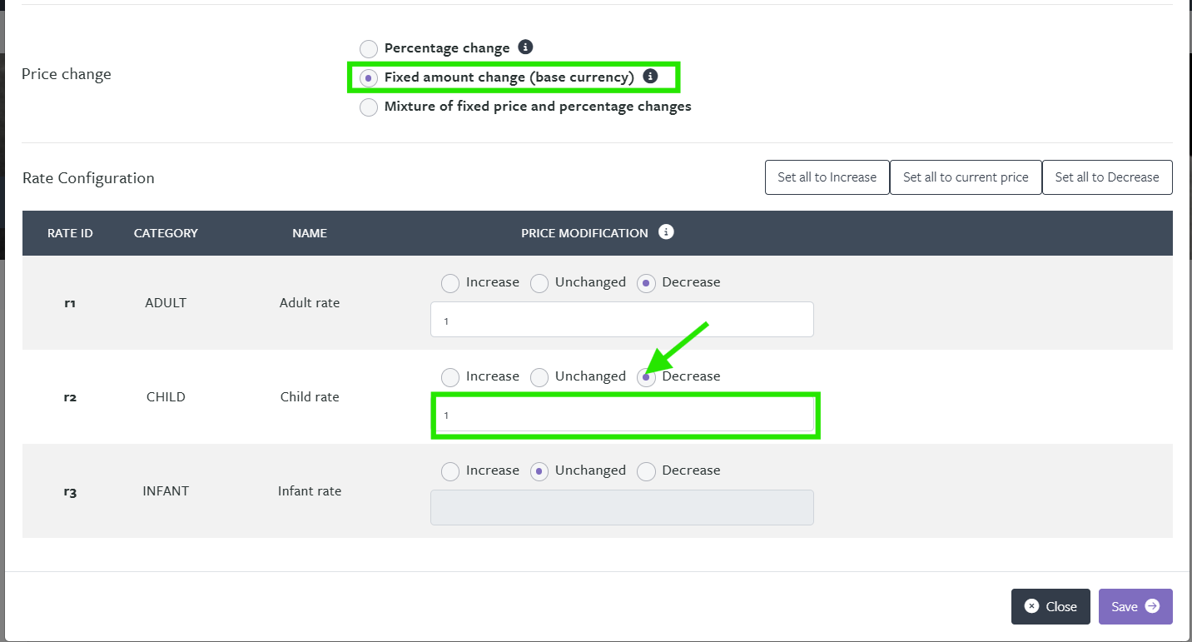
Task: Set Adult rate to Unchanged
Action: tap(539, 283)
